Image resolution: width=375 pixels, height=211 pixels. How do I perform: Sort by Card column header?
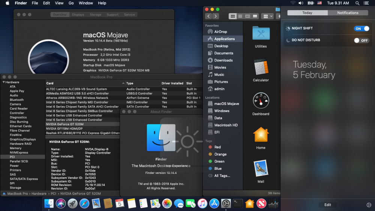click(x=85, y=83)
